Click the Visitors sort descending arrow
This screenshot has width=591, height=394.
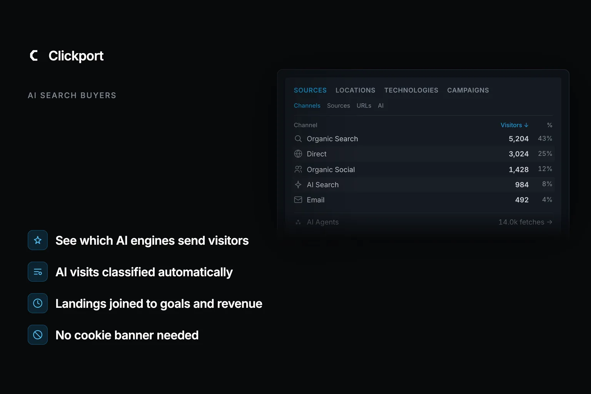click(x=526, y=125)
